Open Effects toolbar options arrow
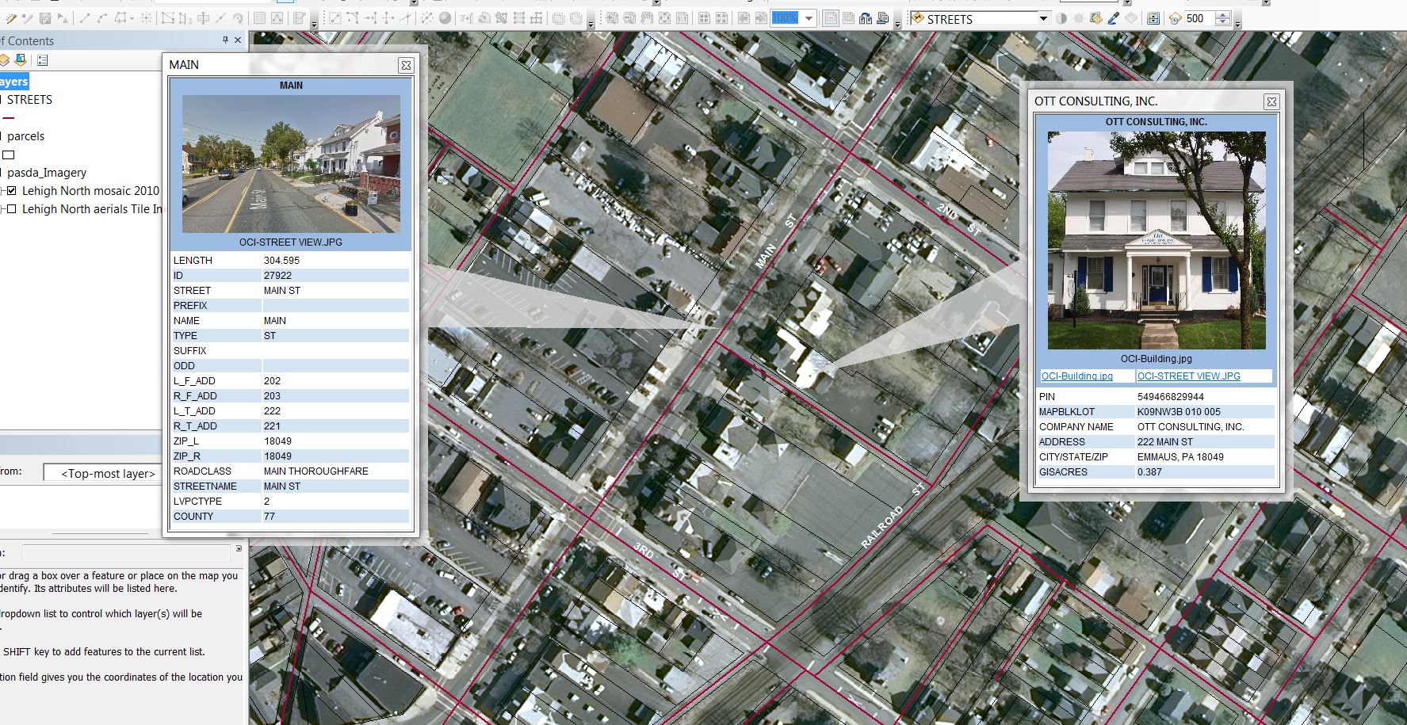The image size is (1407, 725). (x=1238, y=24)
